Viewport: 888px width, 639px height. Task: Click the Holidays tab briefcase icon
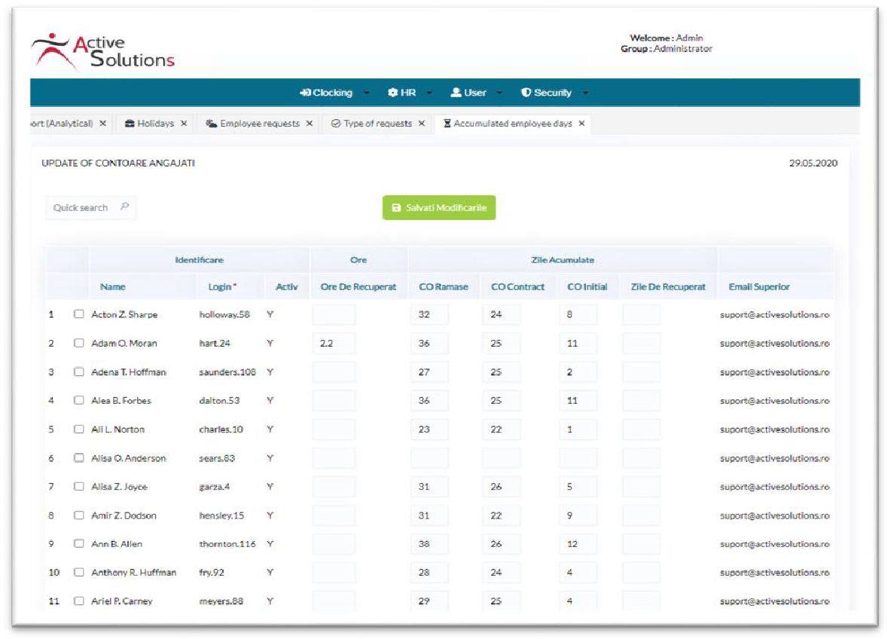(130, 124)
